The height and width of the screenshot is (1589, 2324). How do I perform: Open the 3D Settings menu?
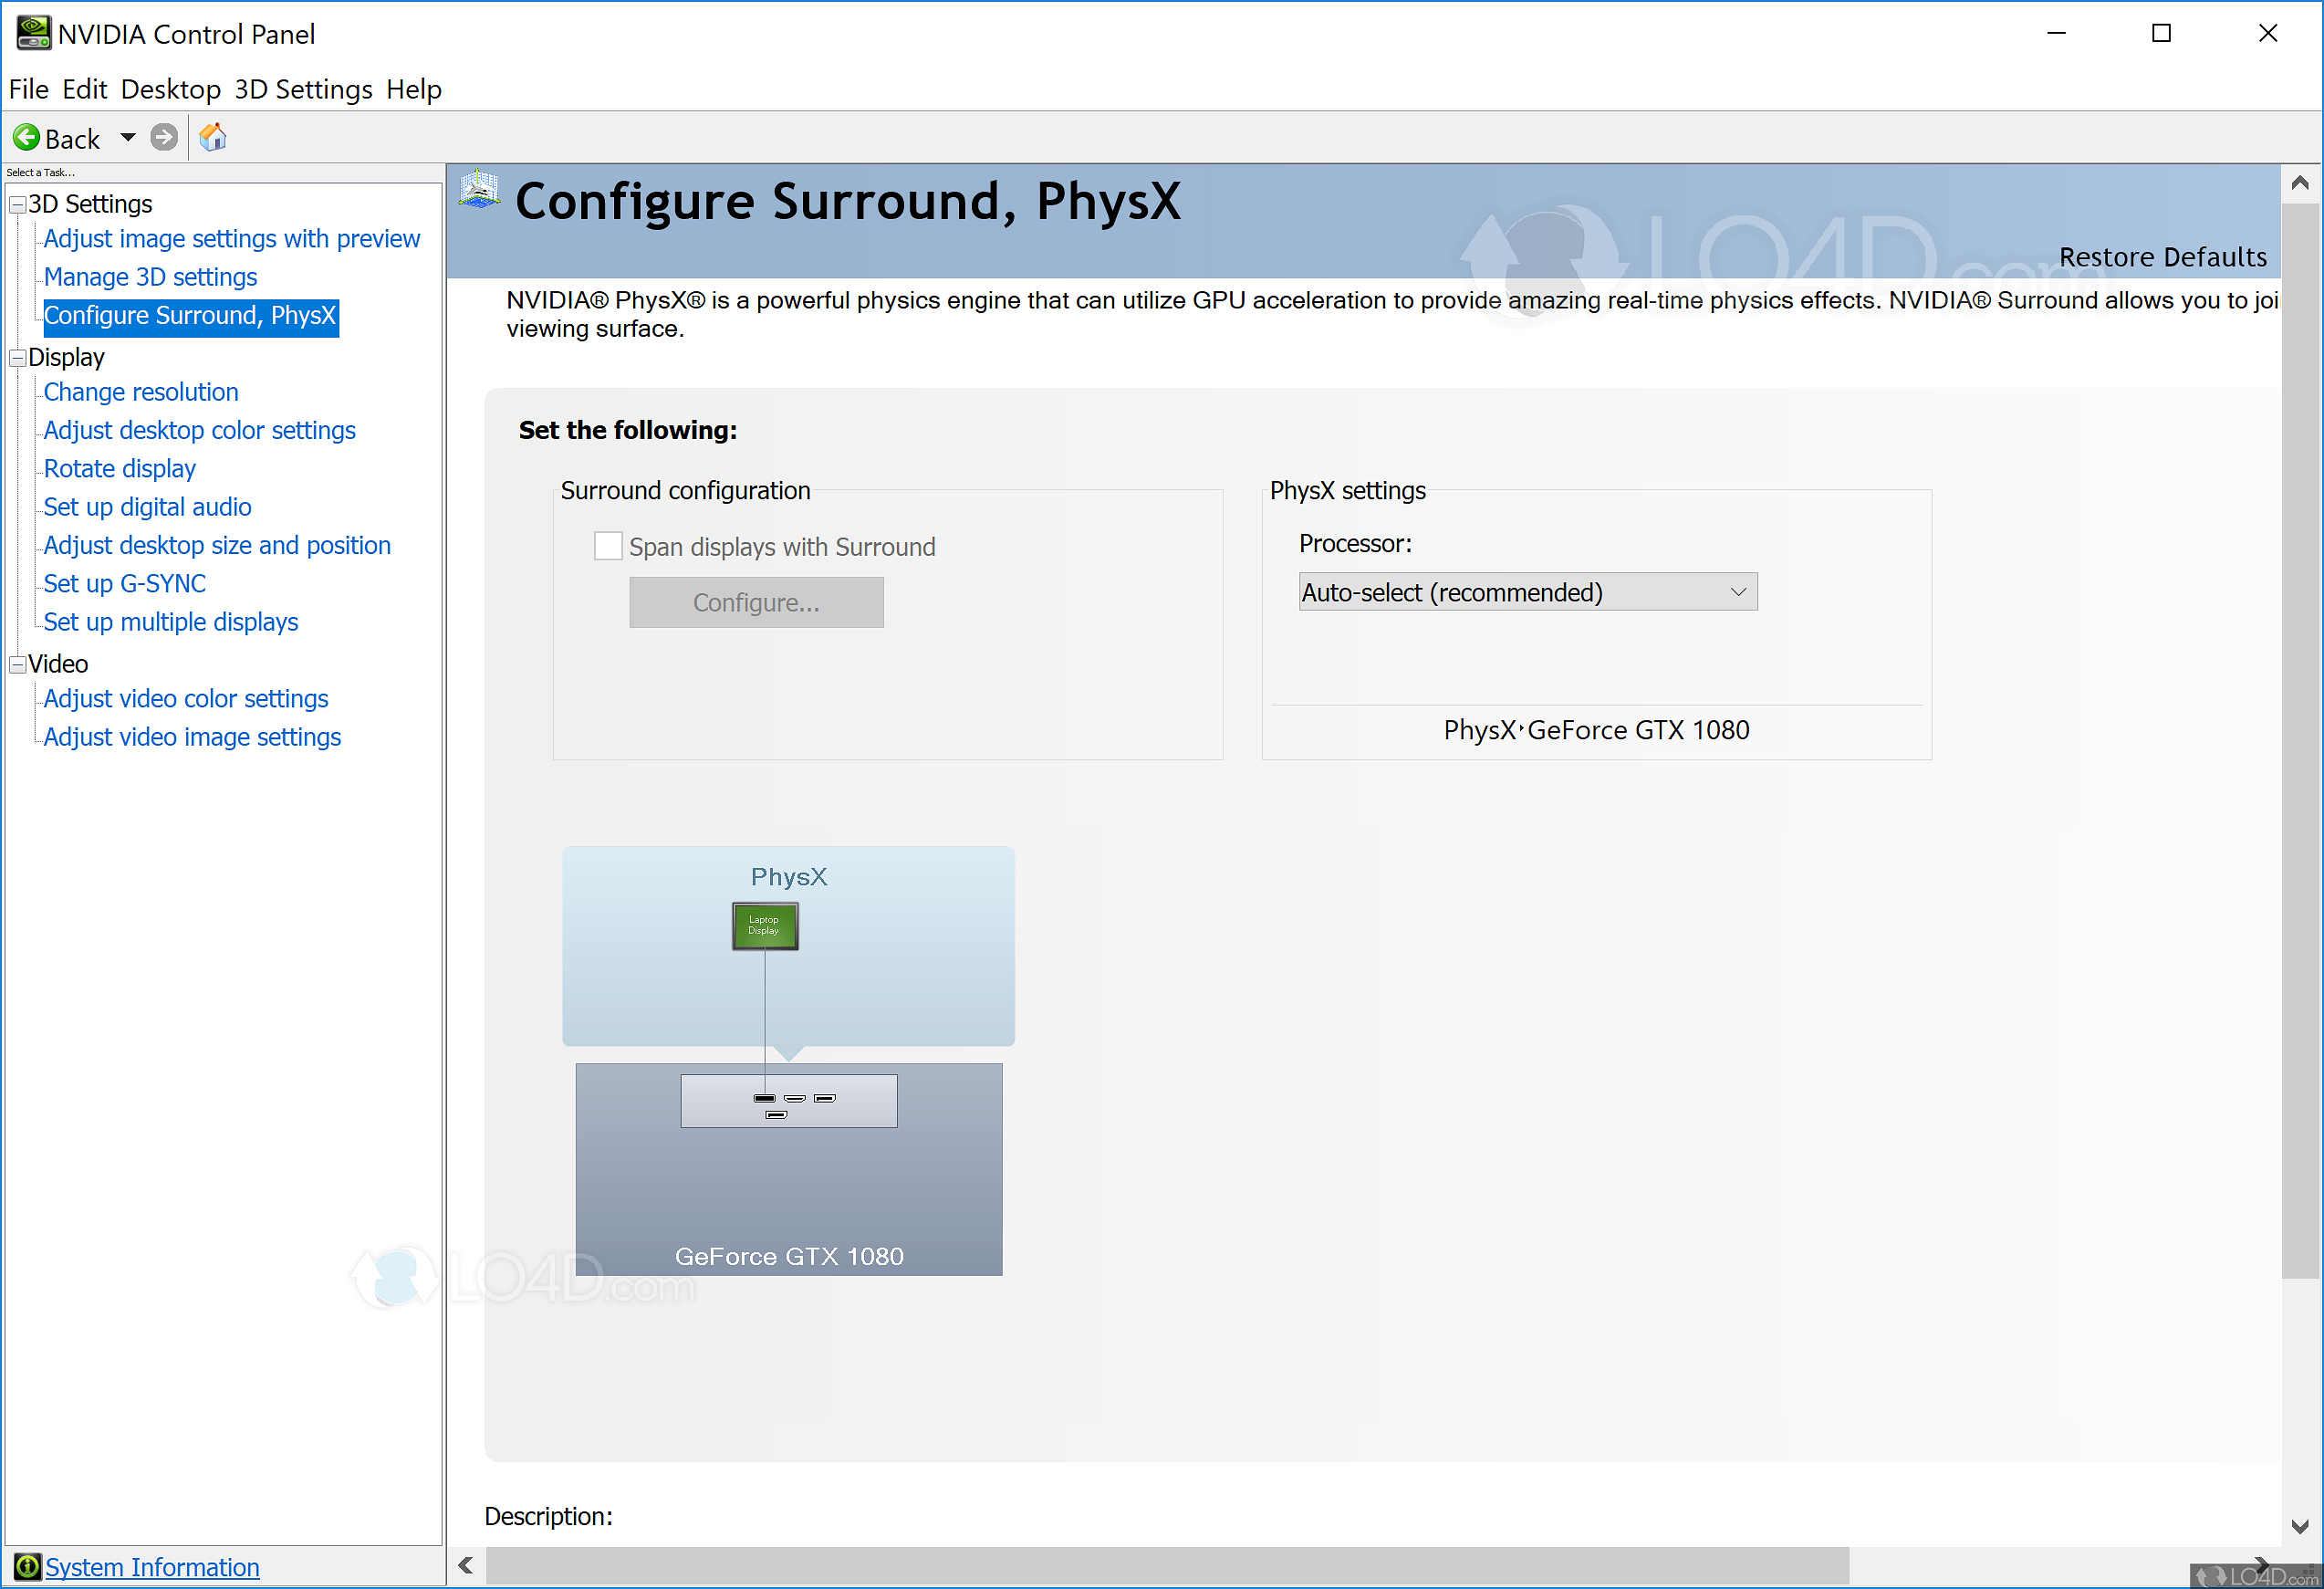303,90
